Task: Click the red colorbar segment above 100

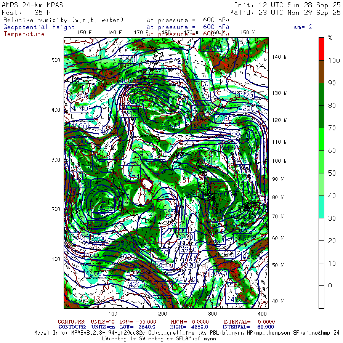Action: 321,49
